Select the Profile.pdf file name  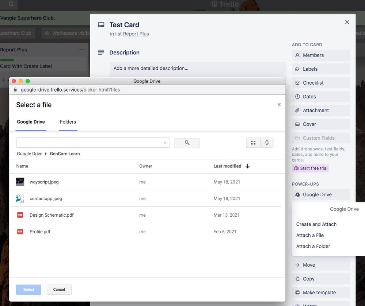pos(40,232)
